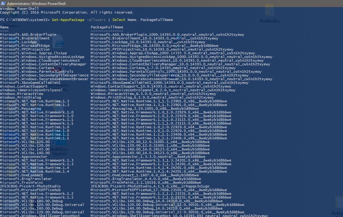The height and width of the screenshot is (217, 343).
Task: Select 'Microsoft.Windows.ParentalControls' in the Name column
Action: pos(37,72)
